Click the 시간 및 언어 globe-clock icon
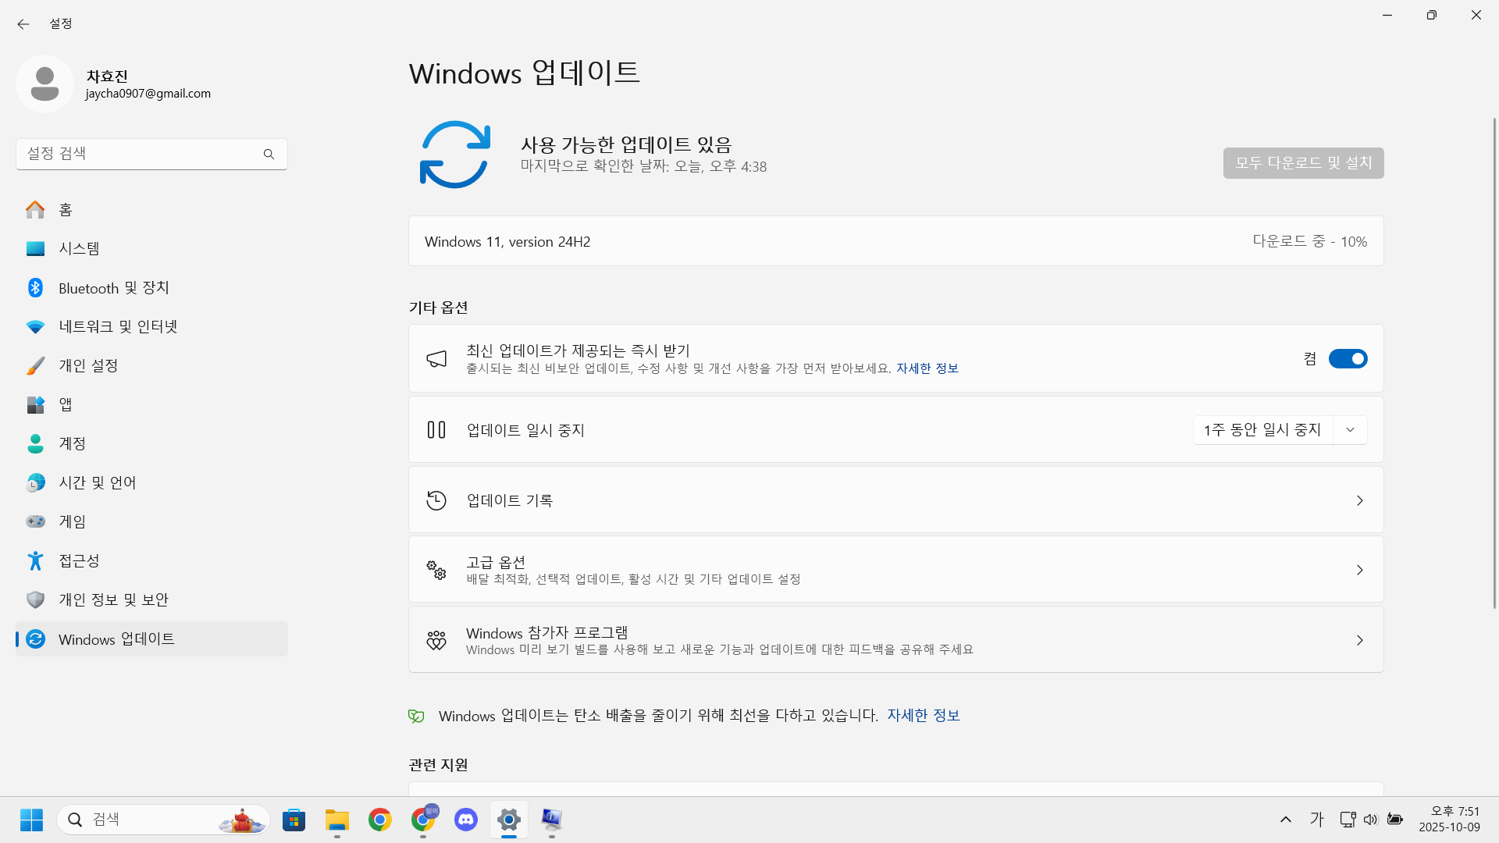This screenshot has height=843, width=1499. pos(35,482)
